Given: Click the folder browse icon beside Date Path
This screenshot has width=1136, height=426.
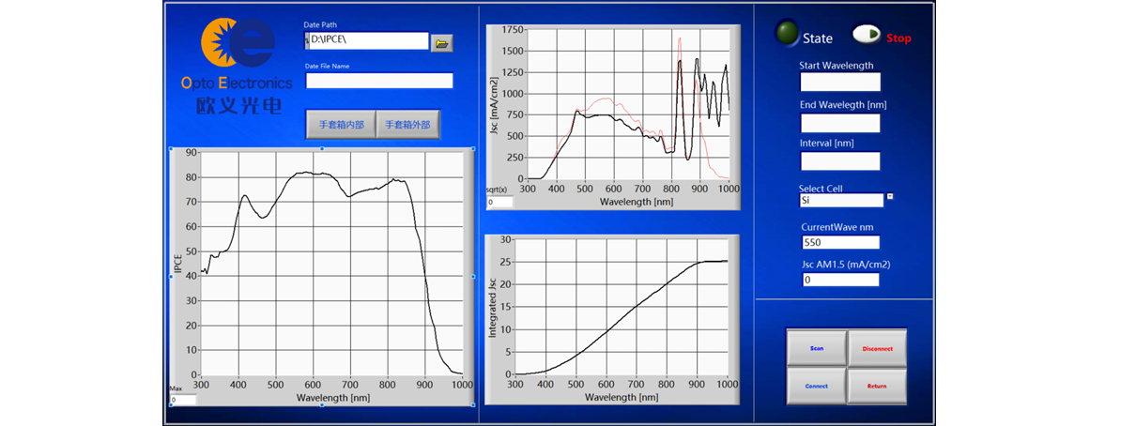Looking at the screenshot, I should tap(441, 42).
